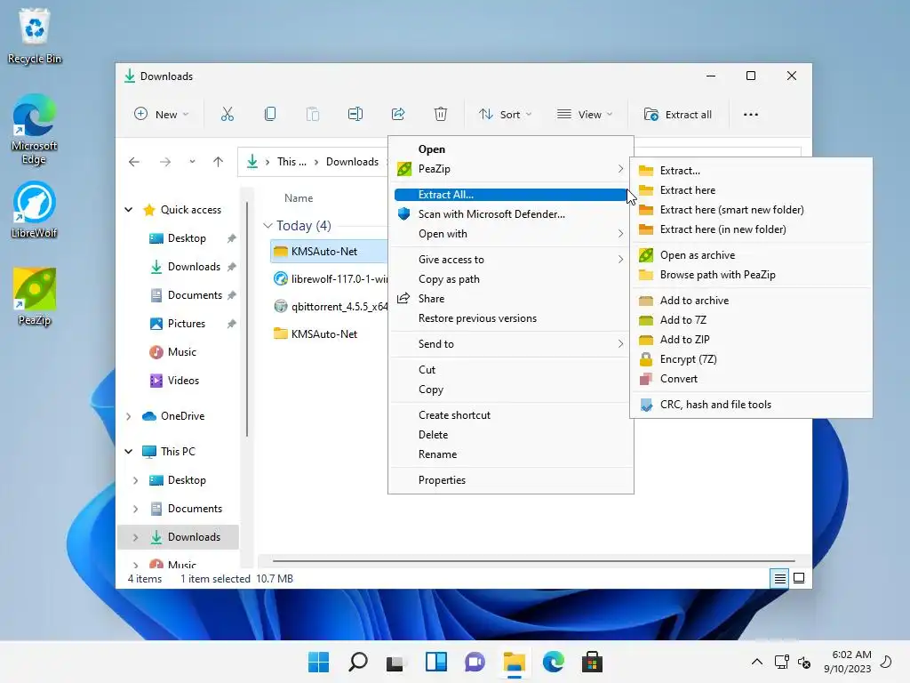Click the Rename icon in Explorer toolbar

click(x=355, y=115)
